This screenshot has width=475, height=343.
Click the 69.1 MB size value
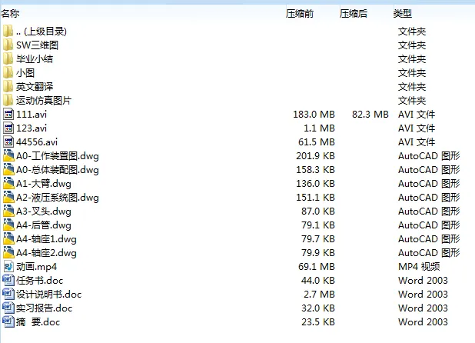click(317, 267)
